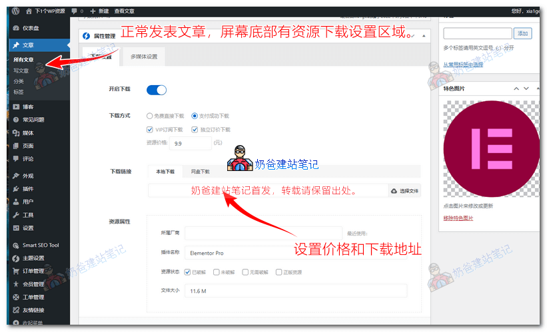Switch to 本地下载 tab
The height and width of the screenshot is (332, 547).
(x=165, y=172)
